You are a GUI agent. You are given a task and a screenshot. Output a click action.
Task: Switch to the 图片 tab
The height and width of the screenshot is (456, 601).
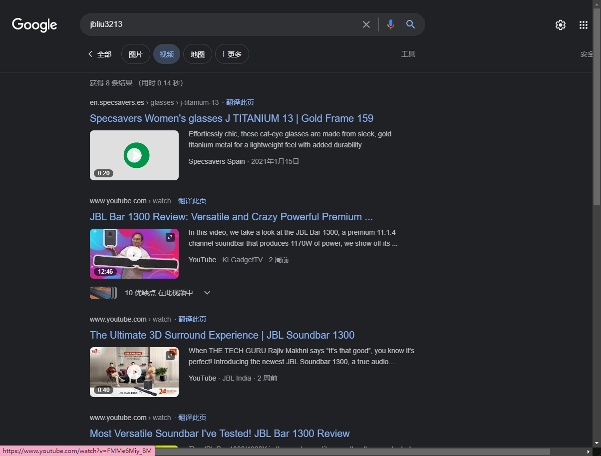pos(136,54)
